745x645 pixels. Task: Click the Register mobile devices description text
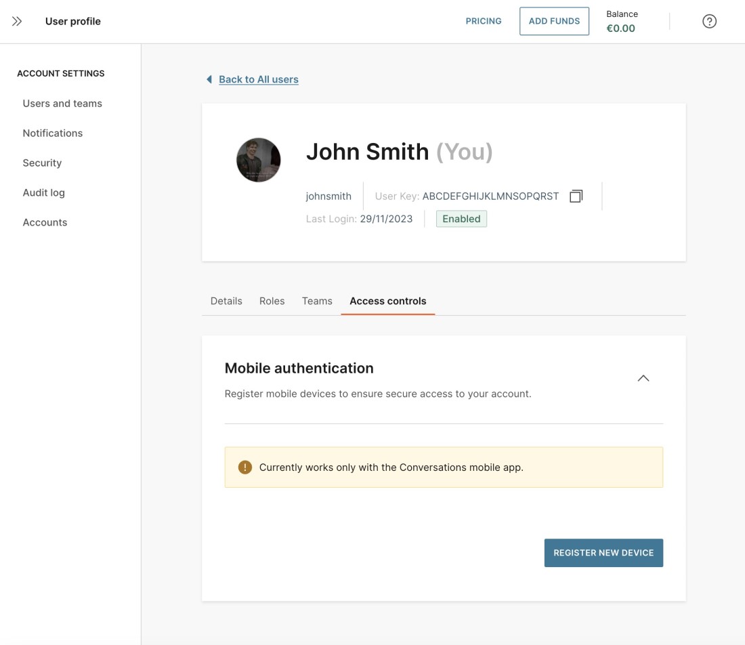(378, 394)
